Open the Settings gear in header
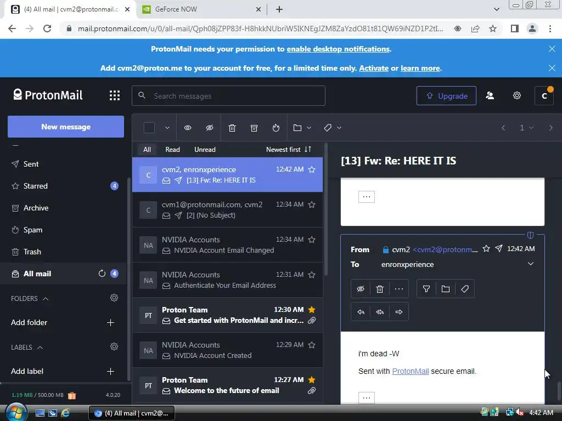Screen dimensions: 562x421 pyautogui.click(x=516, y=95)
